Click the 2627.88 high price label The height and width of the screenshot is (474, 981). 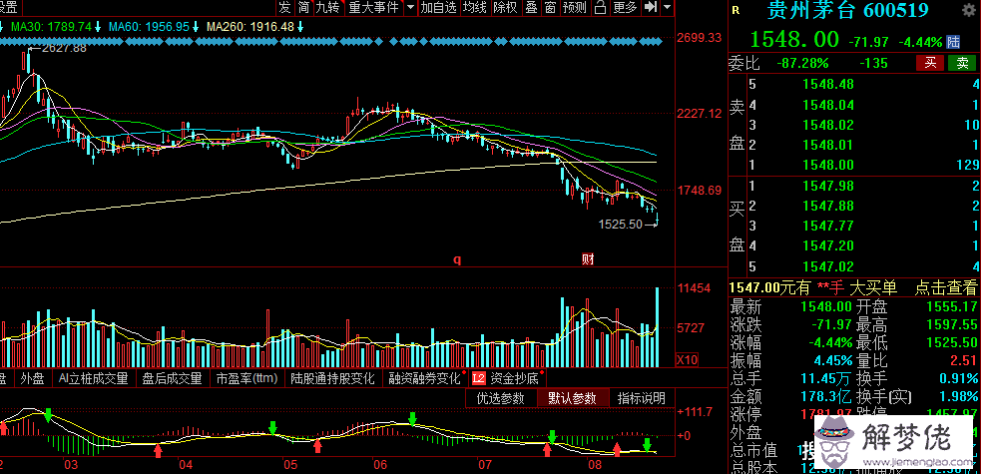coord(63,48)
